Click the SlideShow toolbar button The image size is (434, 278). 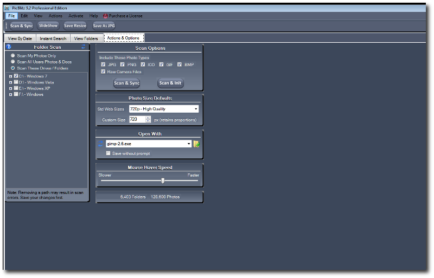tap(48, 25)
